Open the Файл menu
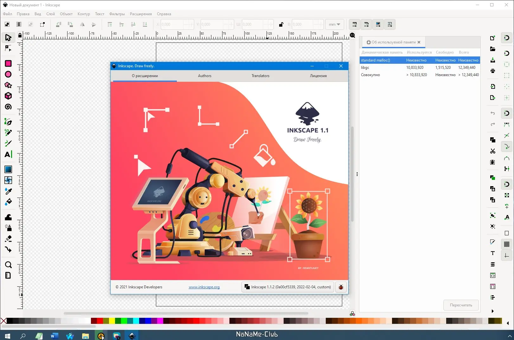 tap(8, 14)
